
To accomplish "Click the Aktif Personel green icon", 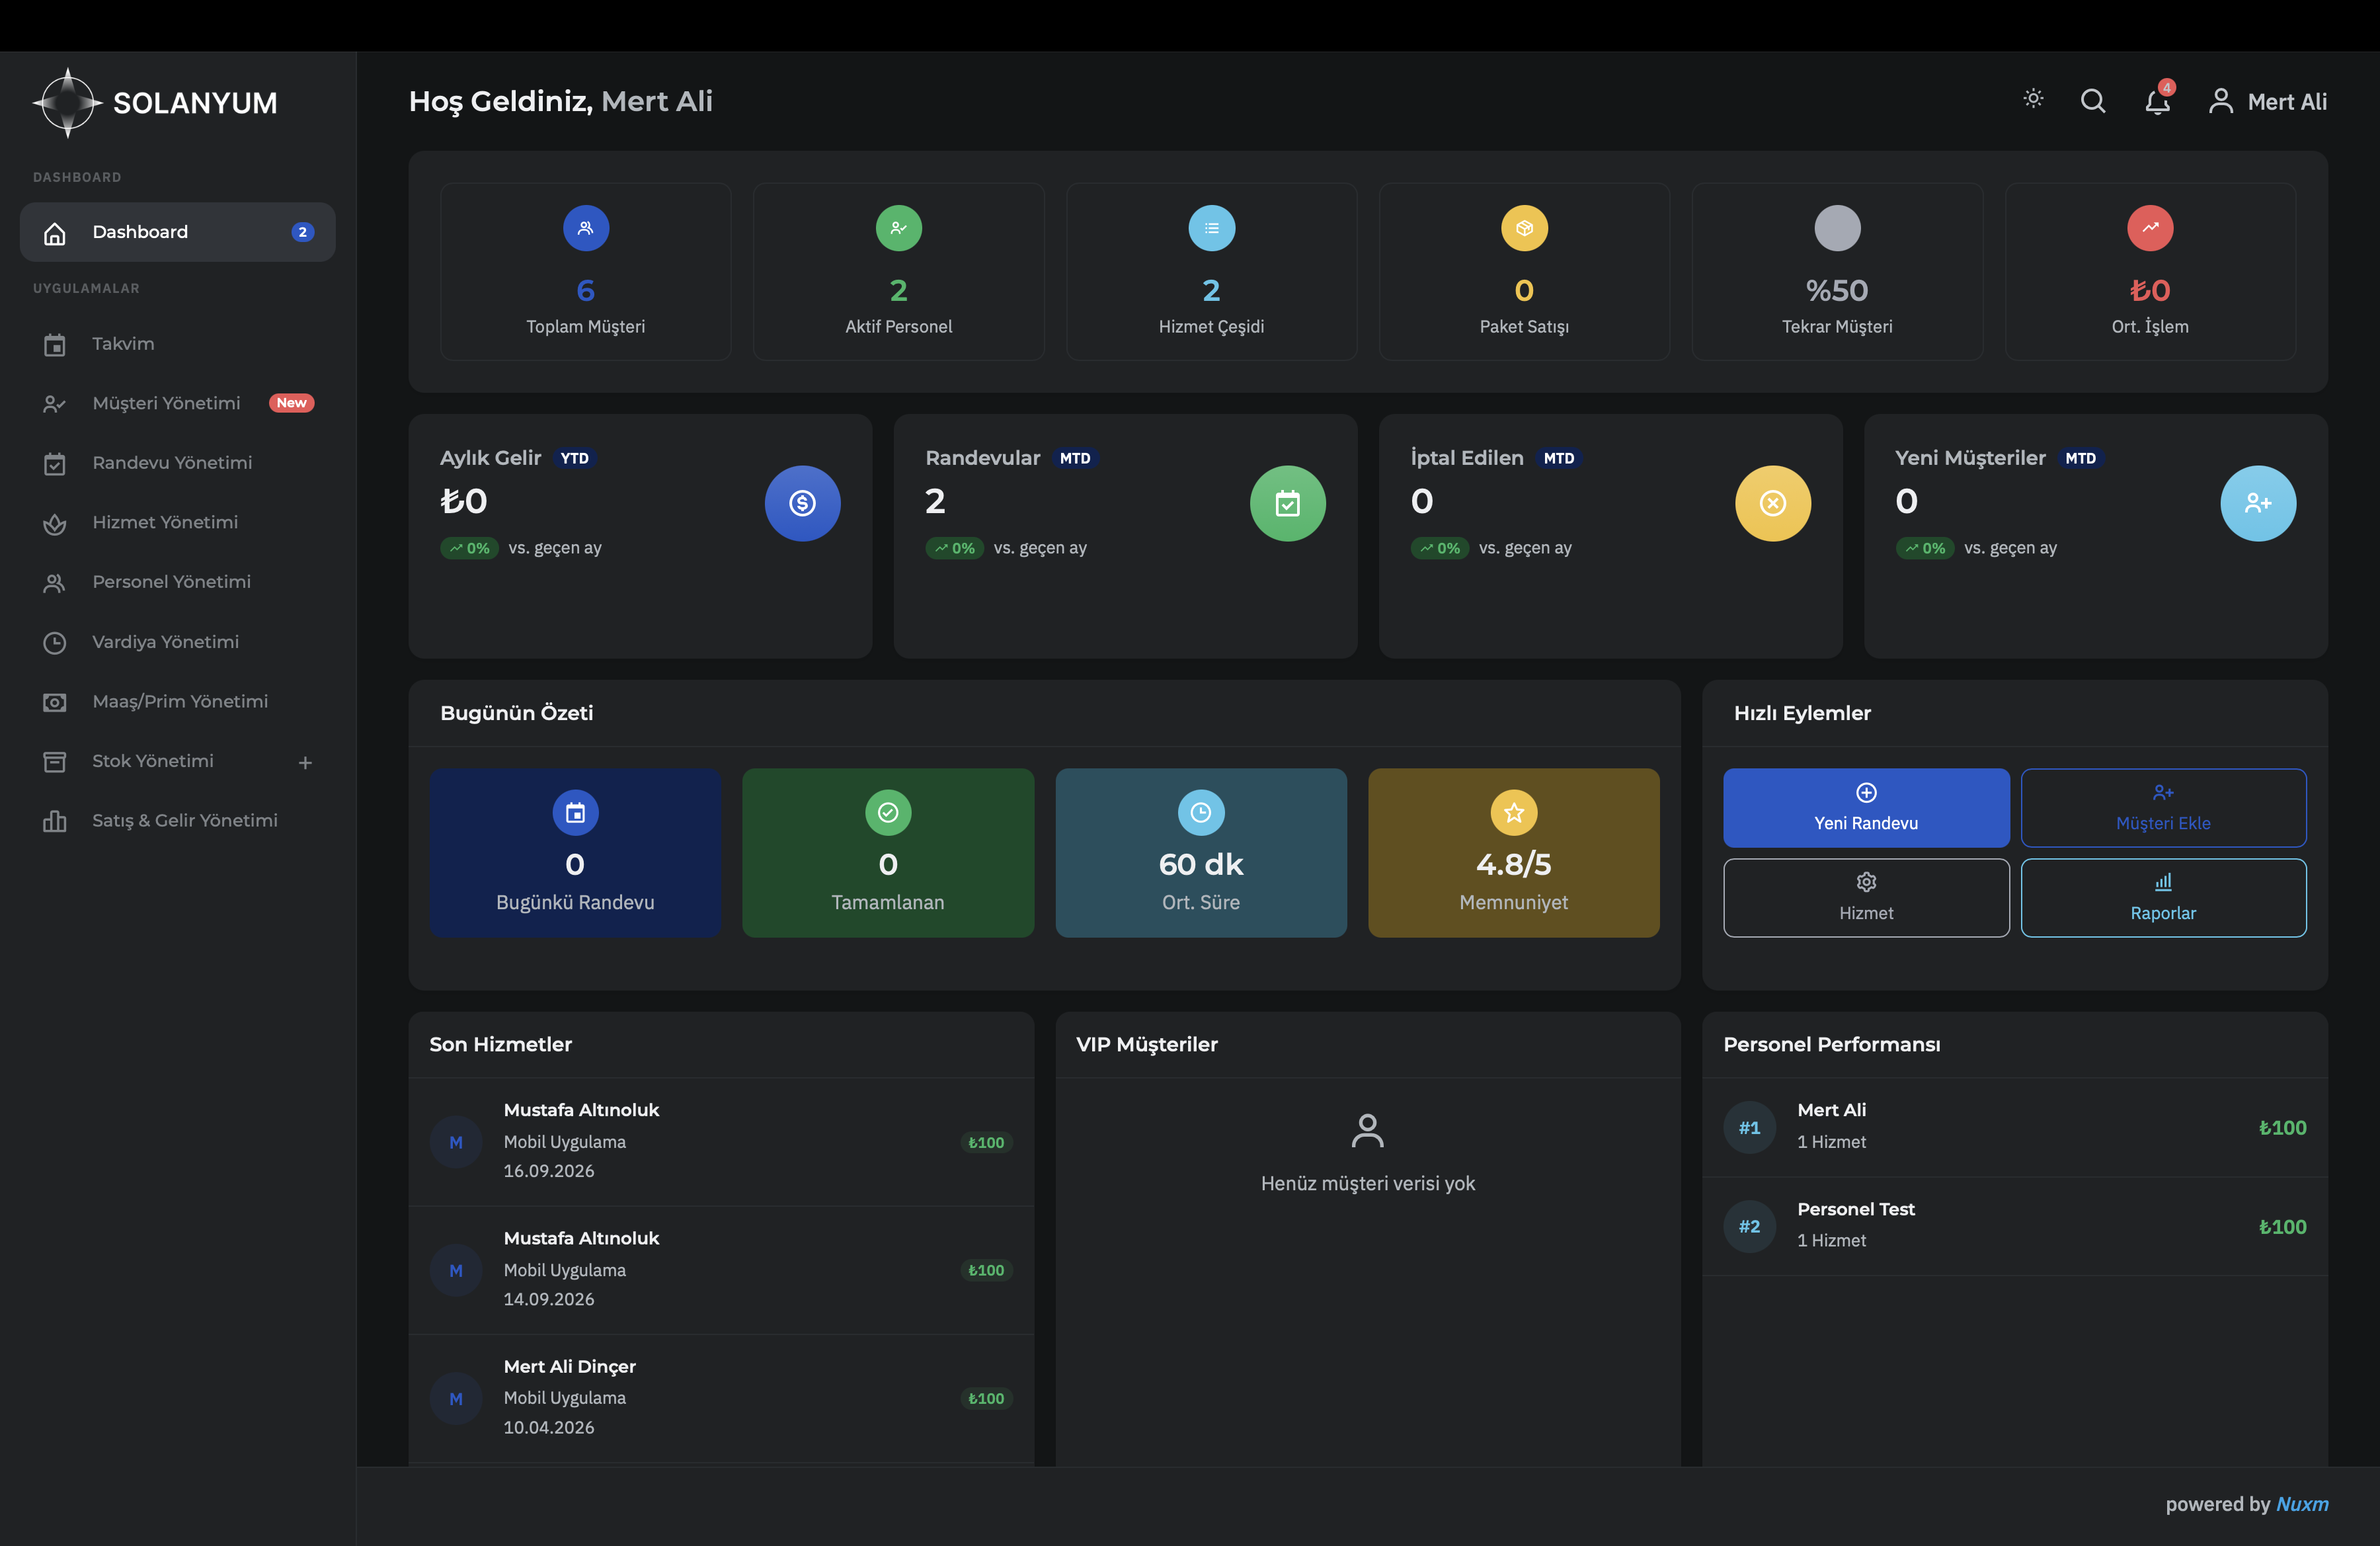I will click(898, 228).
